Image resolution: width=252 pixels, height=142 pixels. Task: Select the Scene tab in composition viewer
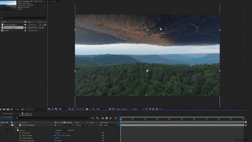pos(54,1)
